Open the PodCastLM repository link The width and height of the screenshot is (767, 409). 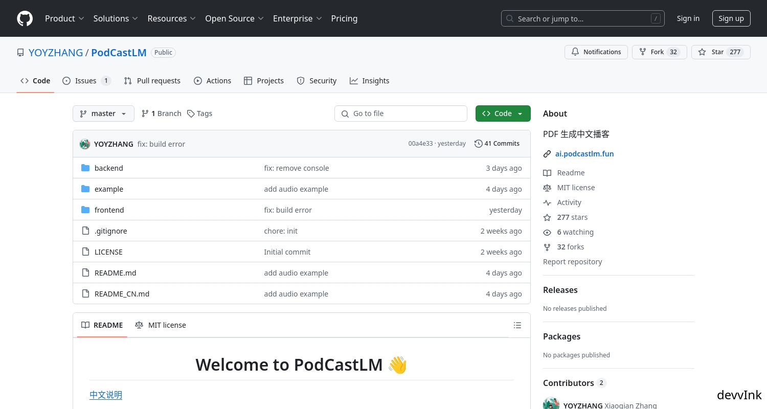(x=119, y=52)
